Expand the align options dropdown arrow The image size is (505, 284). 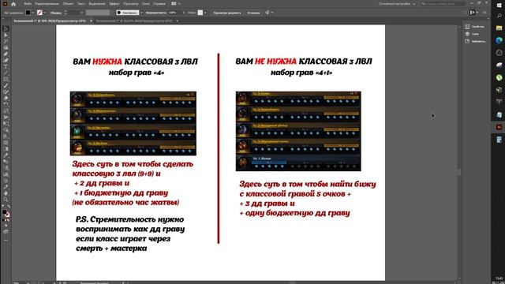click(272, 13)
